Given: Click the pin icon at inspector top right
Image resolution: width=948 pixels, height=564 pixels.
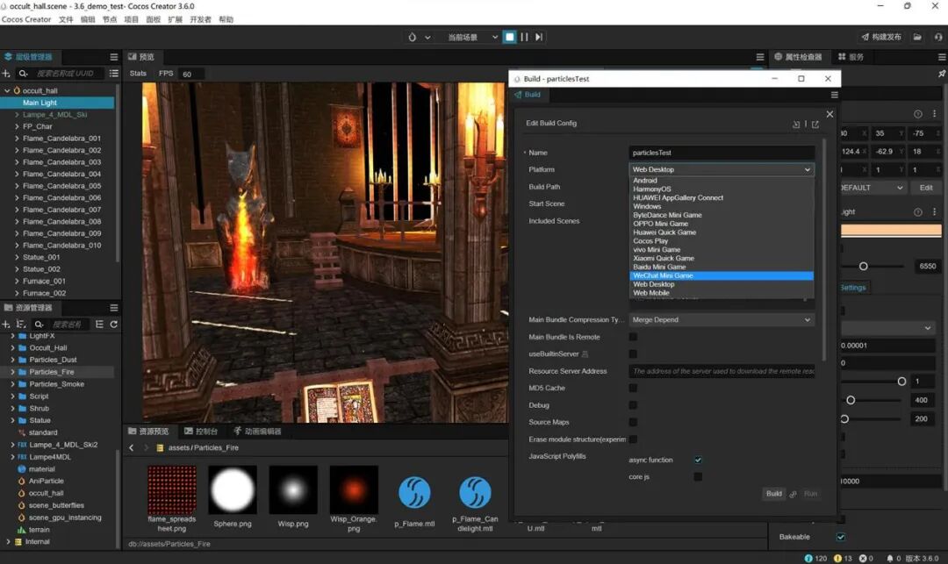Looking at the screenshot, I should click(x=941, y=74).
